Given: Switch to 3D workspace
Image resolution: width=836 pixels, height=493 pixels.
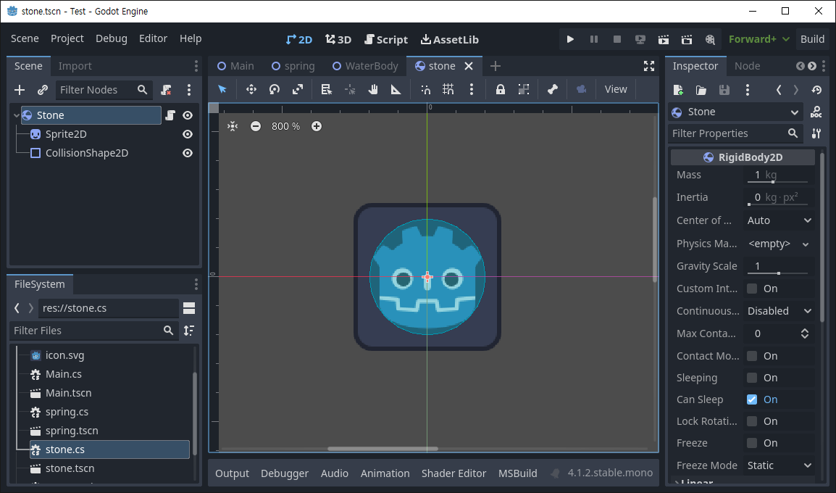Looking at the screenshot, I should [x=338, y=39].
